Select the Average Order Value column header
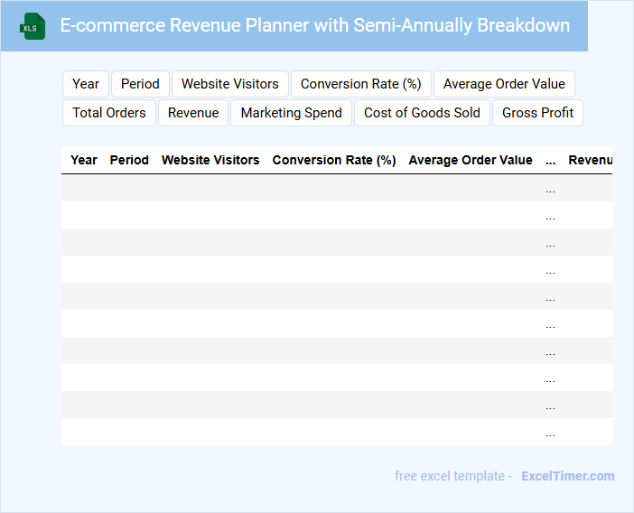634x513 pixels. 471,160
